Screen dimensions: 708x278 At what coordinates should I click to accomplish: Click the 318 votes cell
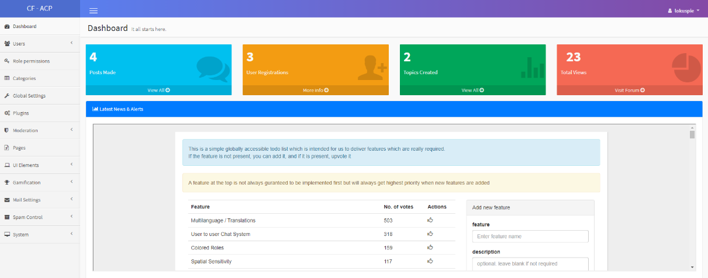coord(388,234)
